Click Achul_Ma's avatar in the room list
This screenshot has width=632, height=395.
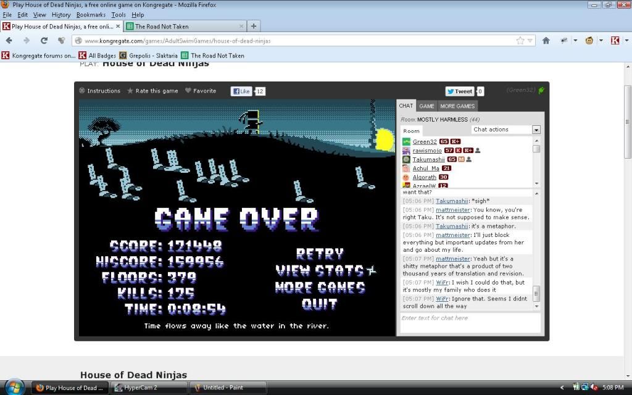click(406, 168)
